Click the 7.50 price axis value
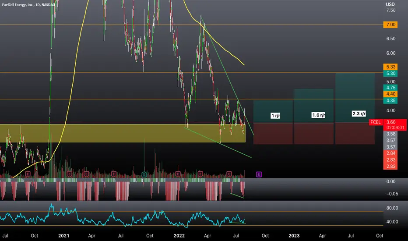Screen dimensions: 408x241 click(x=391, y=10)
